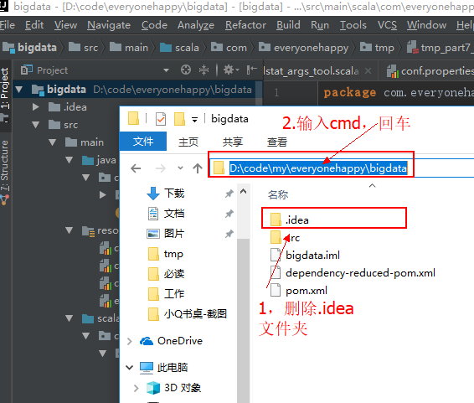Collapse the 此电脑 node

point(130,367)
